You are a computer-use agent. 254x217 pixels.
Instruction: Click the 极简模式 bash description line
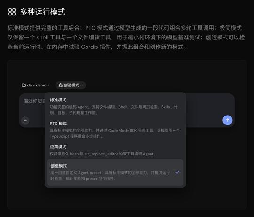coord(103,154)
